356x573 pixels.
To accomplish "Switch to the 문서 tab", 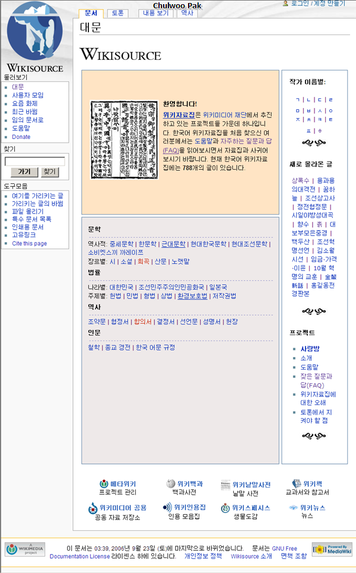I will (x=91, y=13).
